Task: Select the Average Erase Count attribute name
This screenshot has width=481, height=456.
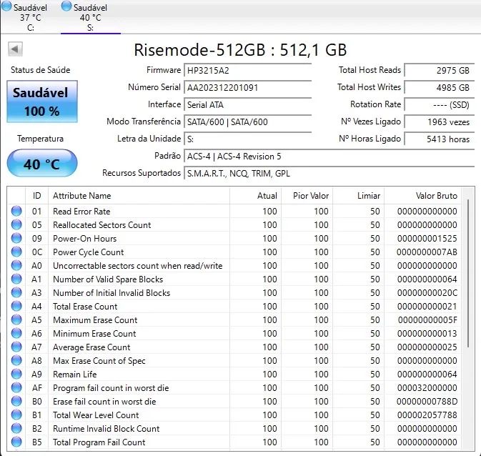Action: (91, 347)
